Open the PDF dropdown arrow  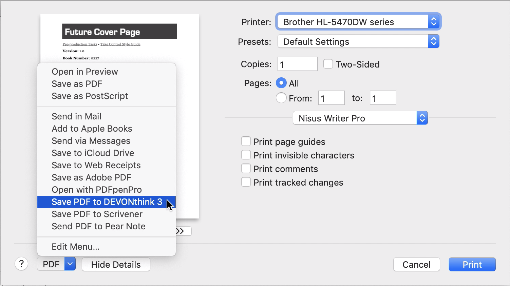point(70,264)
